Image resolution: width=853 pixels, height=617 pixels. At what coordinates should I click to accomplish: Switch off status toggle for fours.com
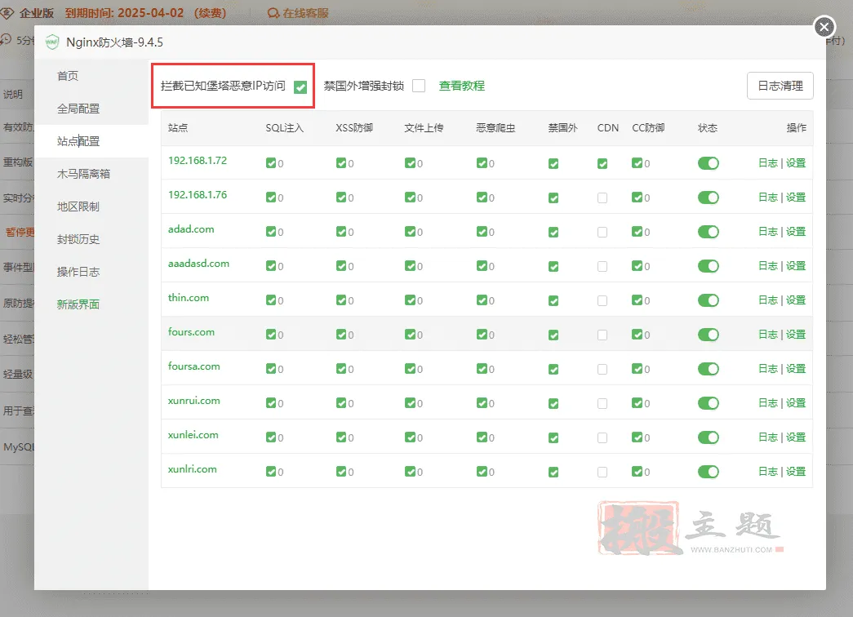click(709, 335)
